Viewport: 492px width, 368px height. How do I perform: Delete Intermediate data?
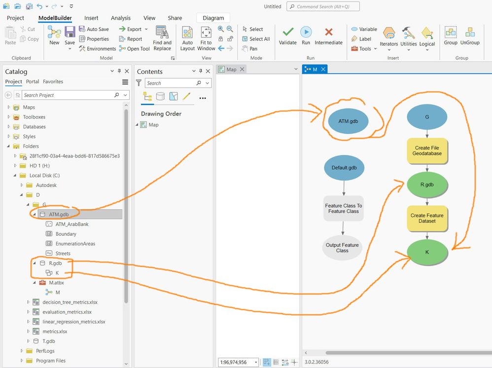pos(328,36)
